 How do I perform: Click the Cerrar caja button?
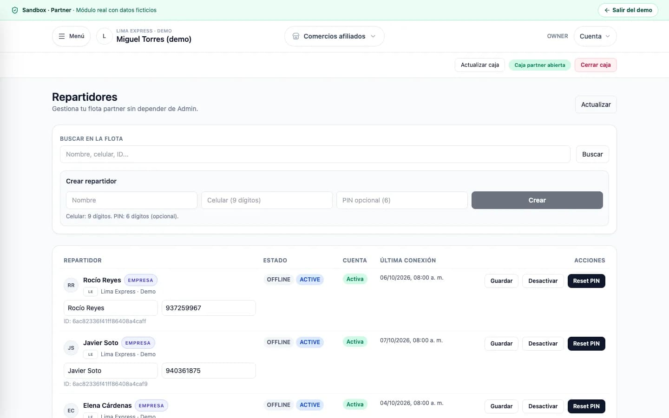596,65
